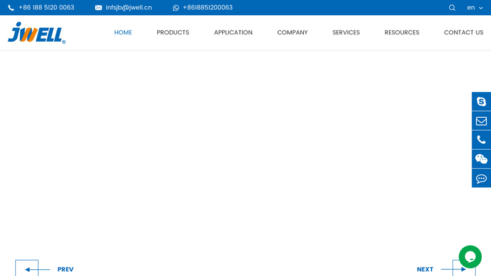The image size is (491, 276).
Task: Click the search magnifier icon
Action: pyautogui.click(x=452, y=8)
